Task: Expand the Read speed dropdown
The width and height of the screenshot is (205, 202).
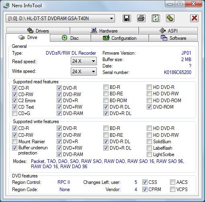Action: click(x=84, y=61)
